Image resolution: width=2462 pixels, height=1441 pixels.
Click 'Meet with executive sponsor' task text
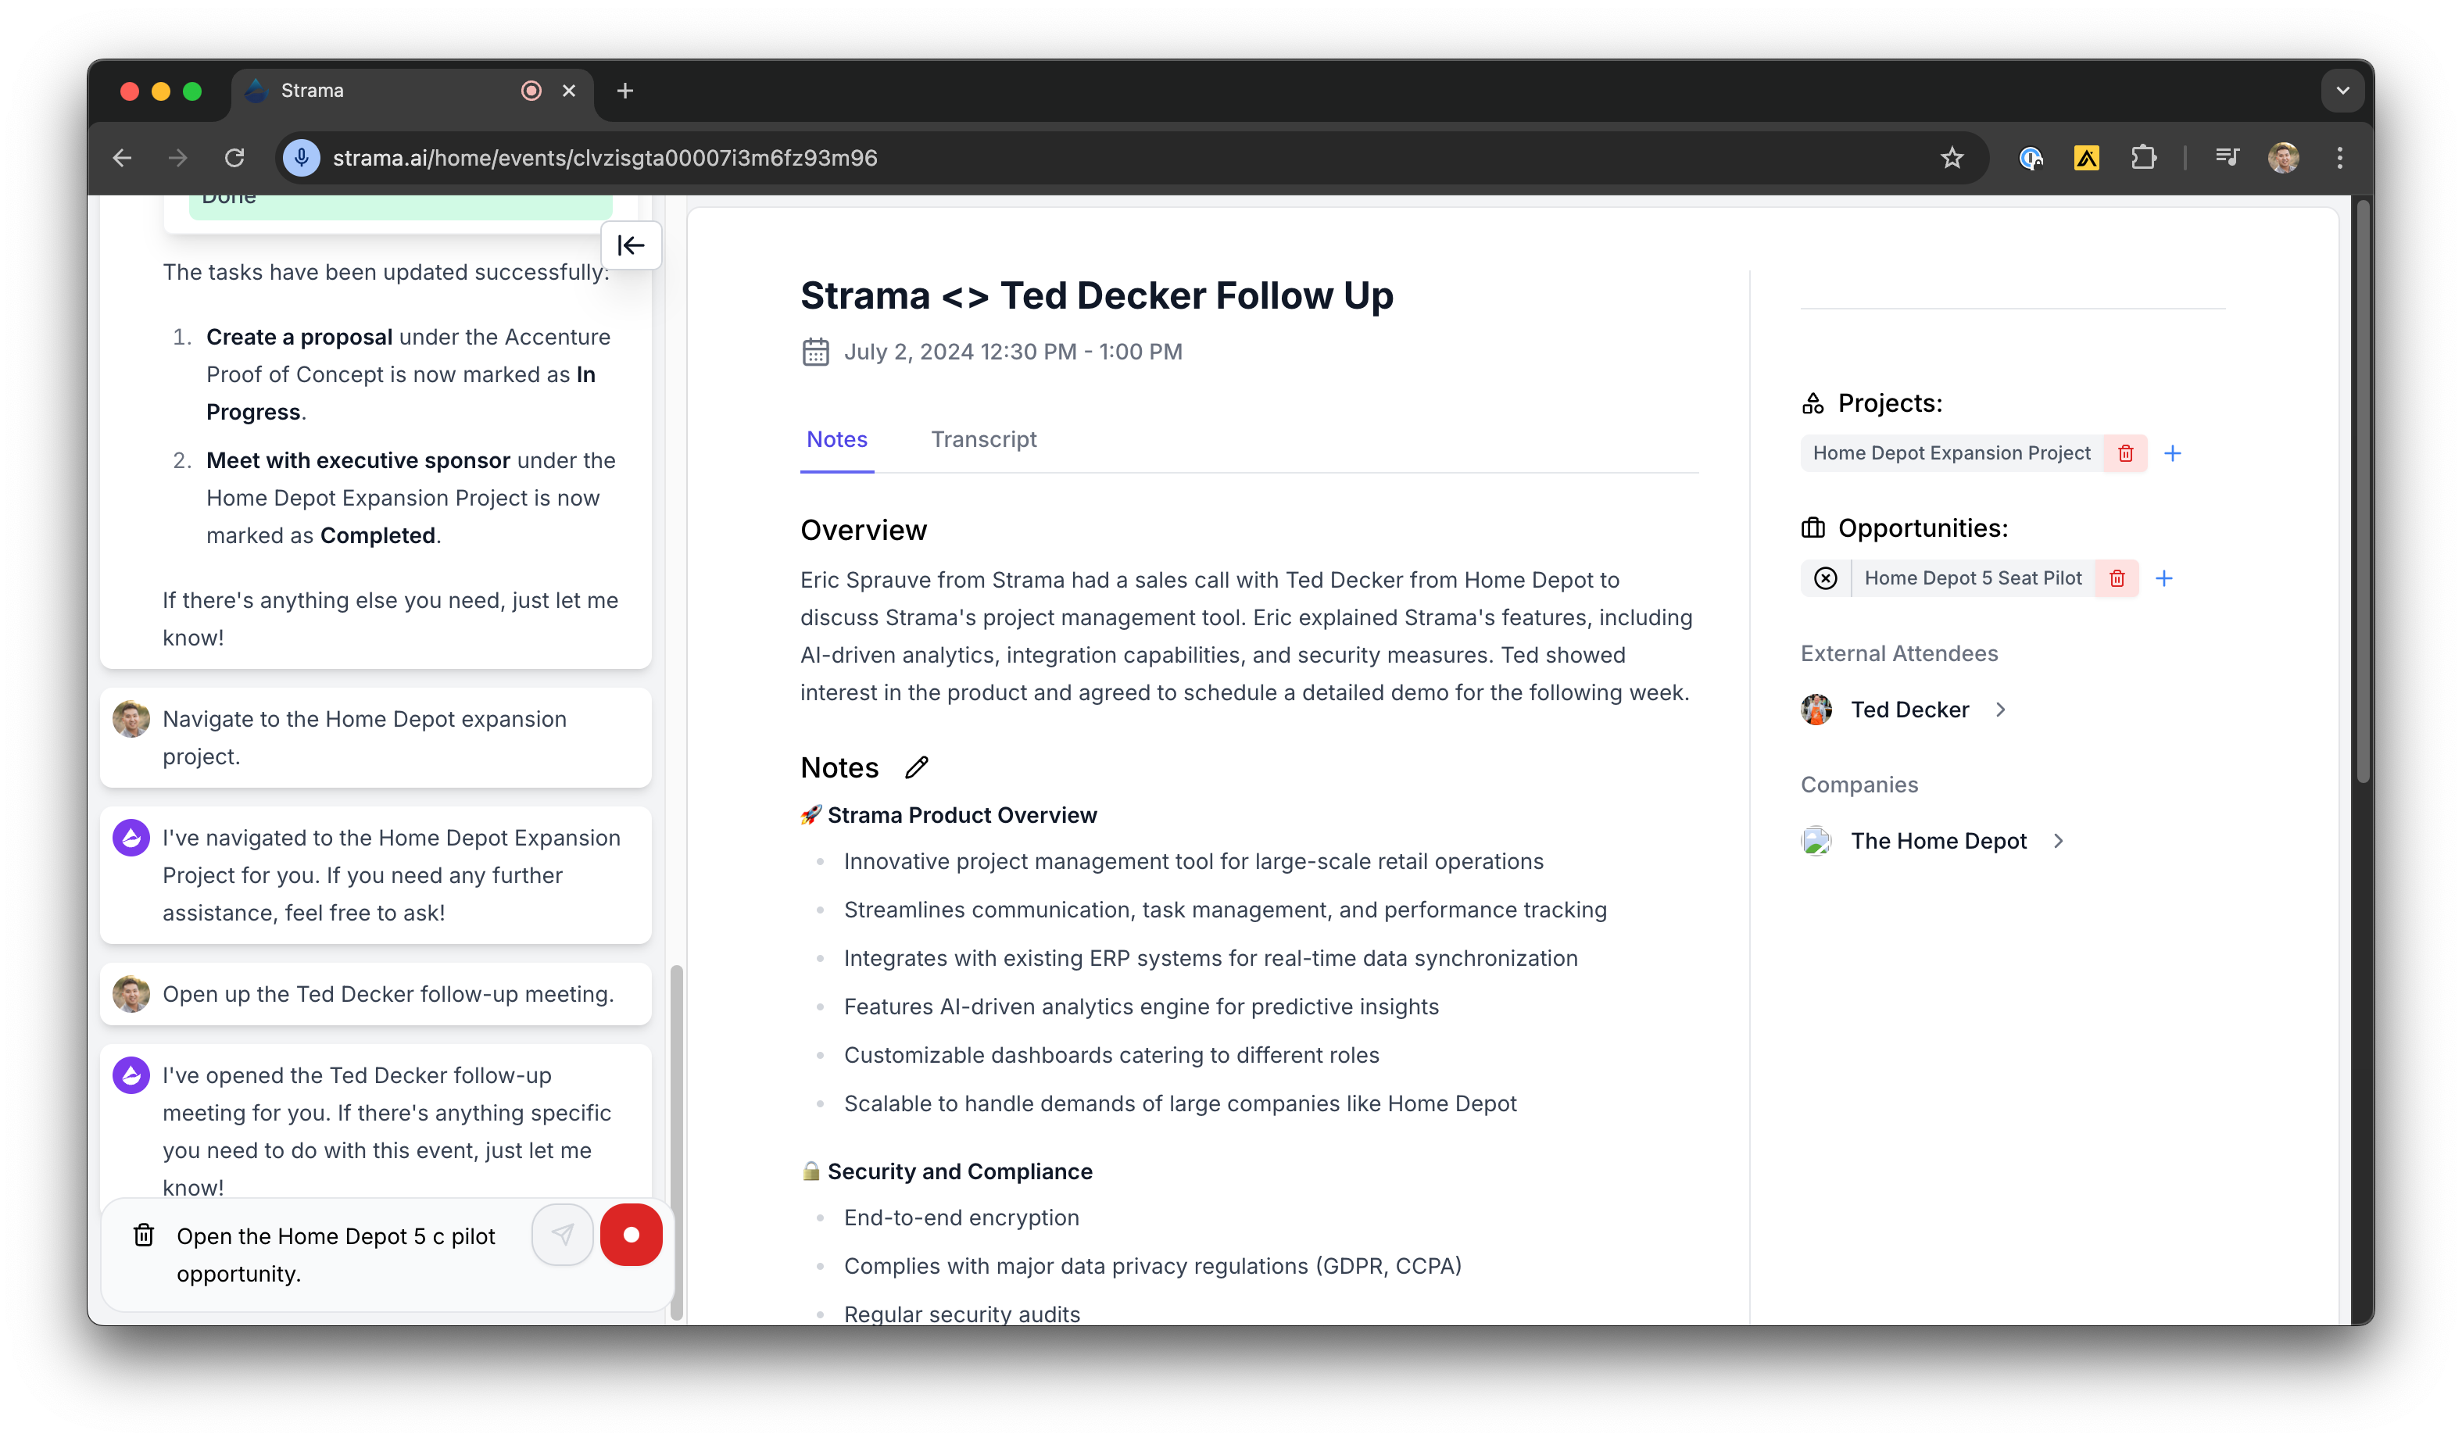click(358, 460)
